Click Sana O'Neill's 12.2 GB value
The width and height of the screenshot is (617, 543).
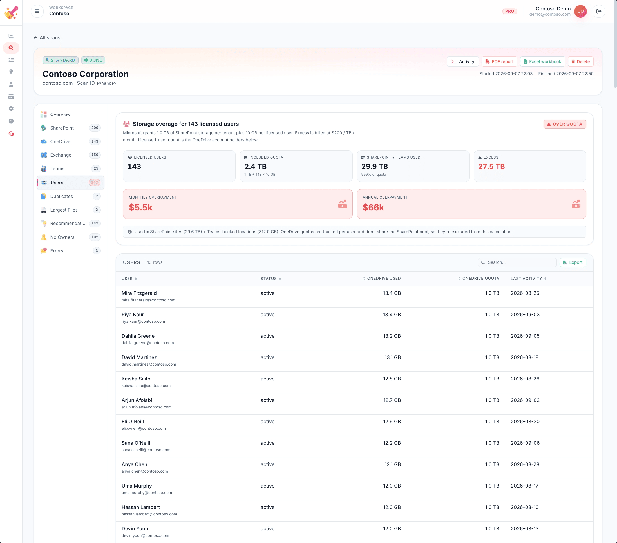392,443
